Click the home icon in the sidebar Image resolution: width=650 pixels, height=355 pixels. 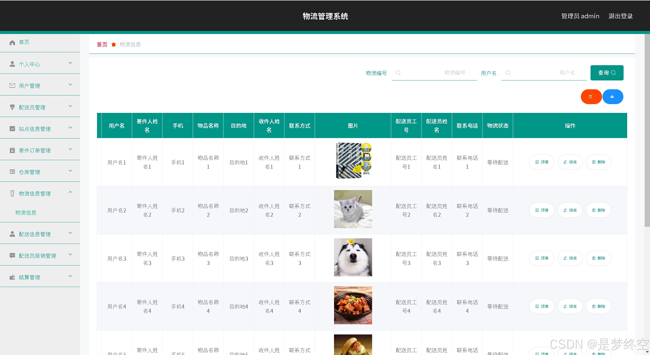12,42
